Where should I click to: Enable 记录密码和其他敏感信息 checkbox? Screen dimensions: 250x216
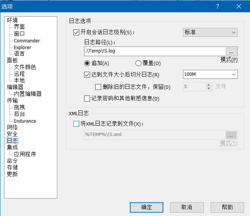87,99
